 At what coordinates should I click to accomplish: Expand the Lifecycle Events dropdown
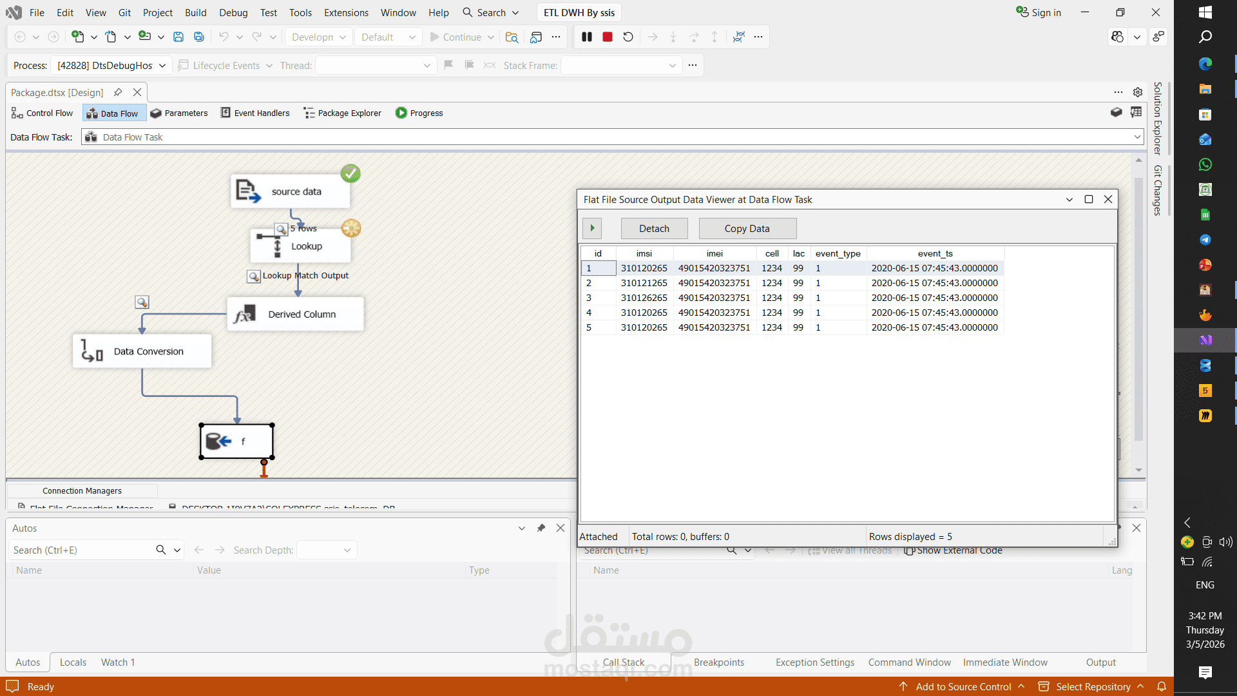point(269,65)
